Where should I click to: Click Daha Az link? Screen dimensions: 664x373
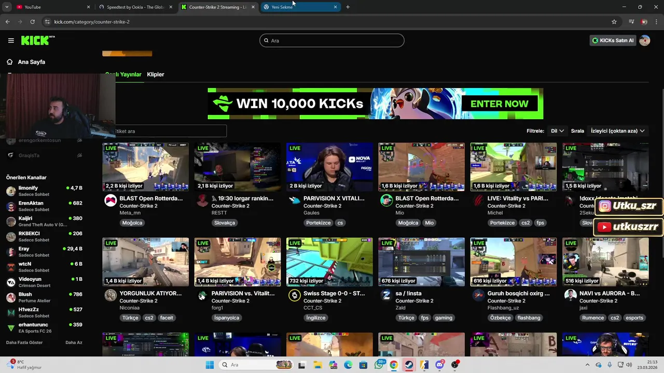(74, 342)
